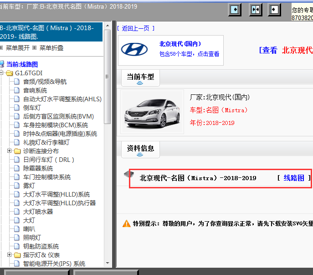Open the 北京现代(国内) brand link
Image resolution: width=313 pixels, height=275 pixels.
click(x=180, y=44)
